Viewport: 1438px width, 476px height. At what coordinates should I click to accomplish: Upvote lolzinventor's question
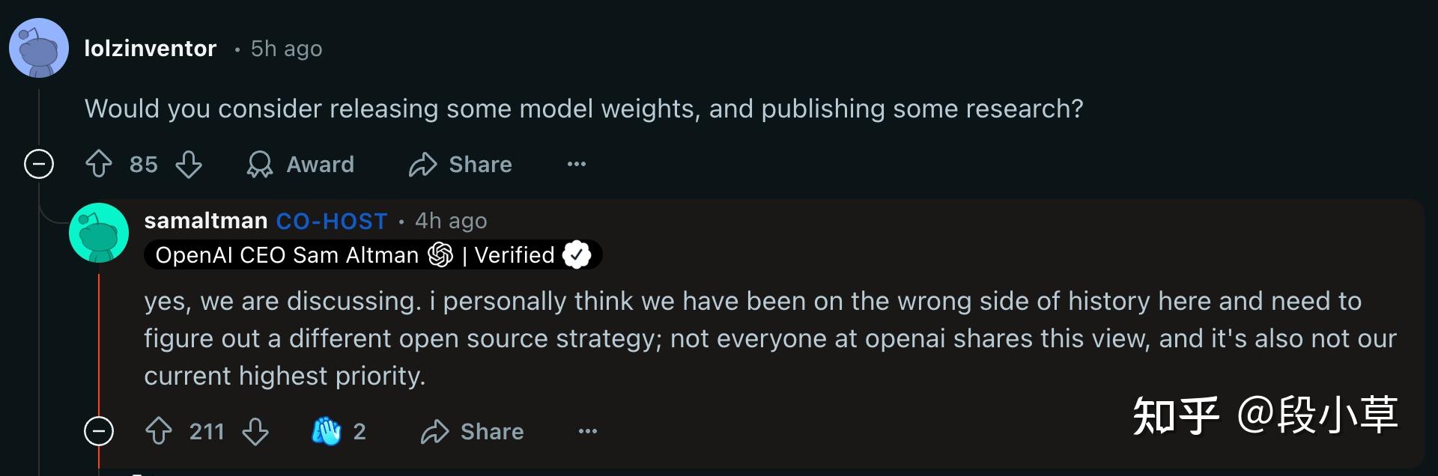(98, 164)
